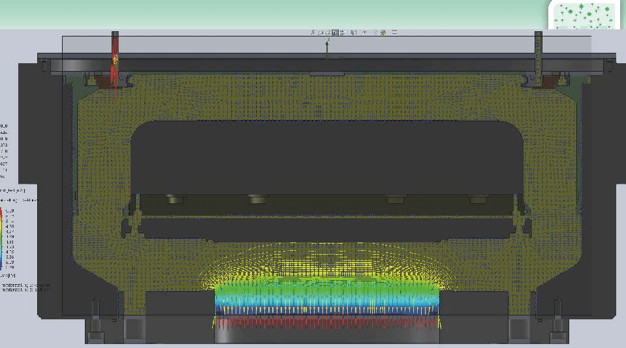Select the large dark central chamber body

pos(326,156)
